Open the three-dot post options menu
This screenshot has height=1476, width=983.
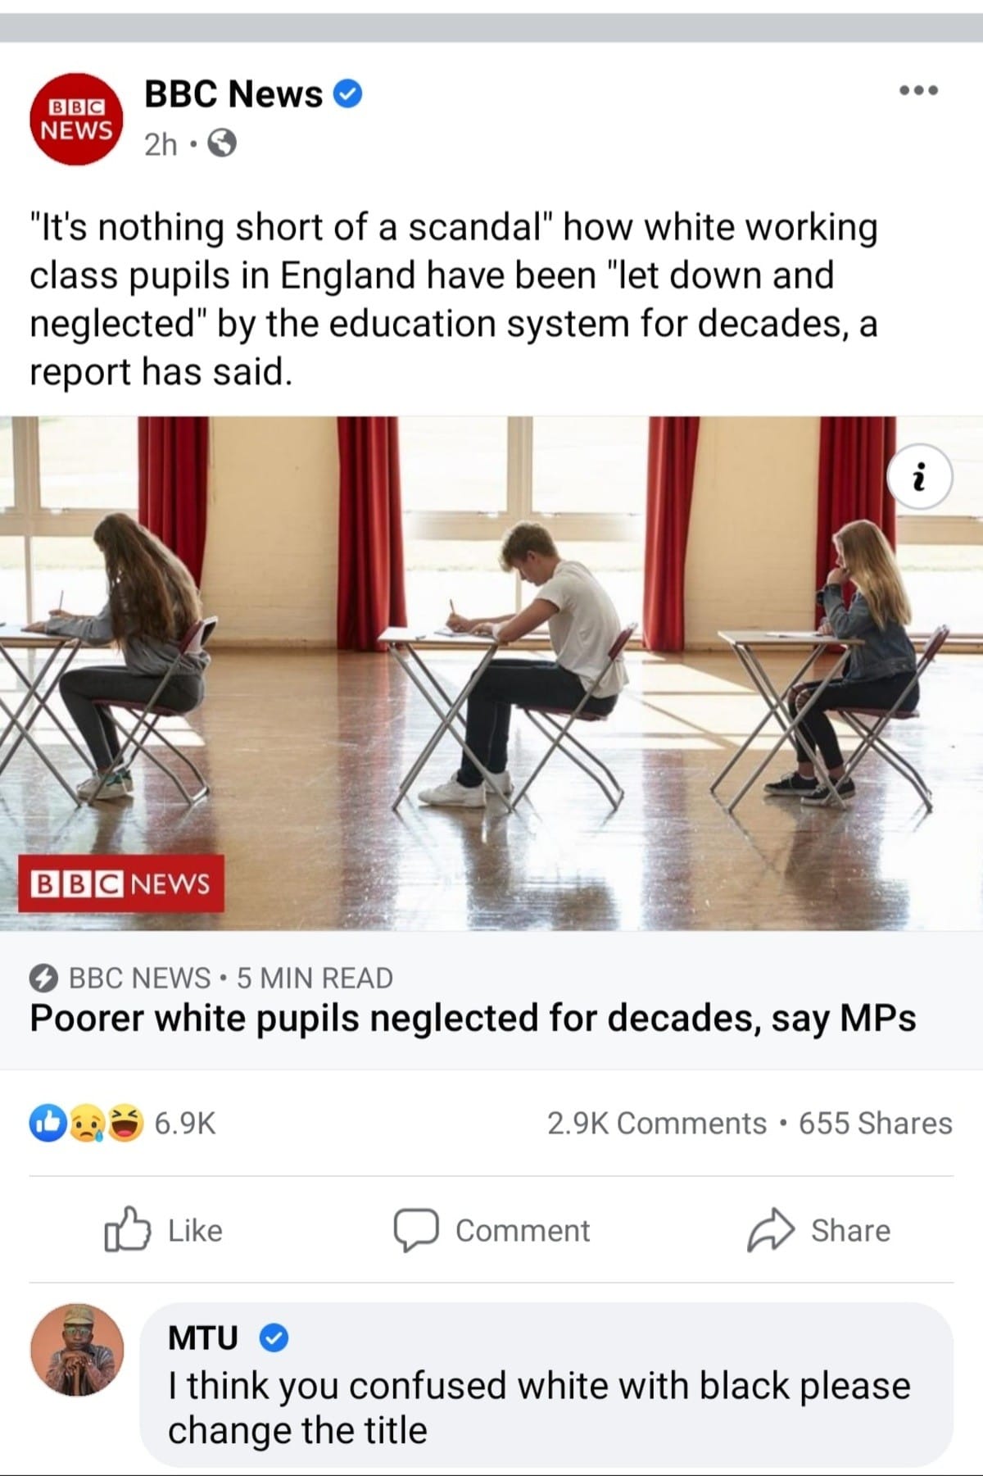point(918,91)
